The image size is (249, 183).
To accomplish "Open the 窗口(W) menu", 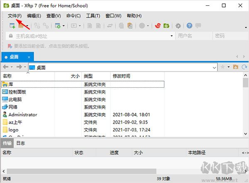I will pos(113,16).
